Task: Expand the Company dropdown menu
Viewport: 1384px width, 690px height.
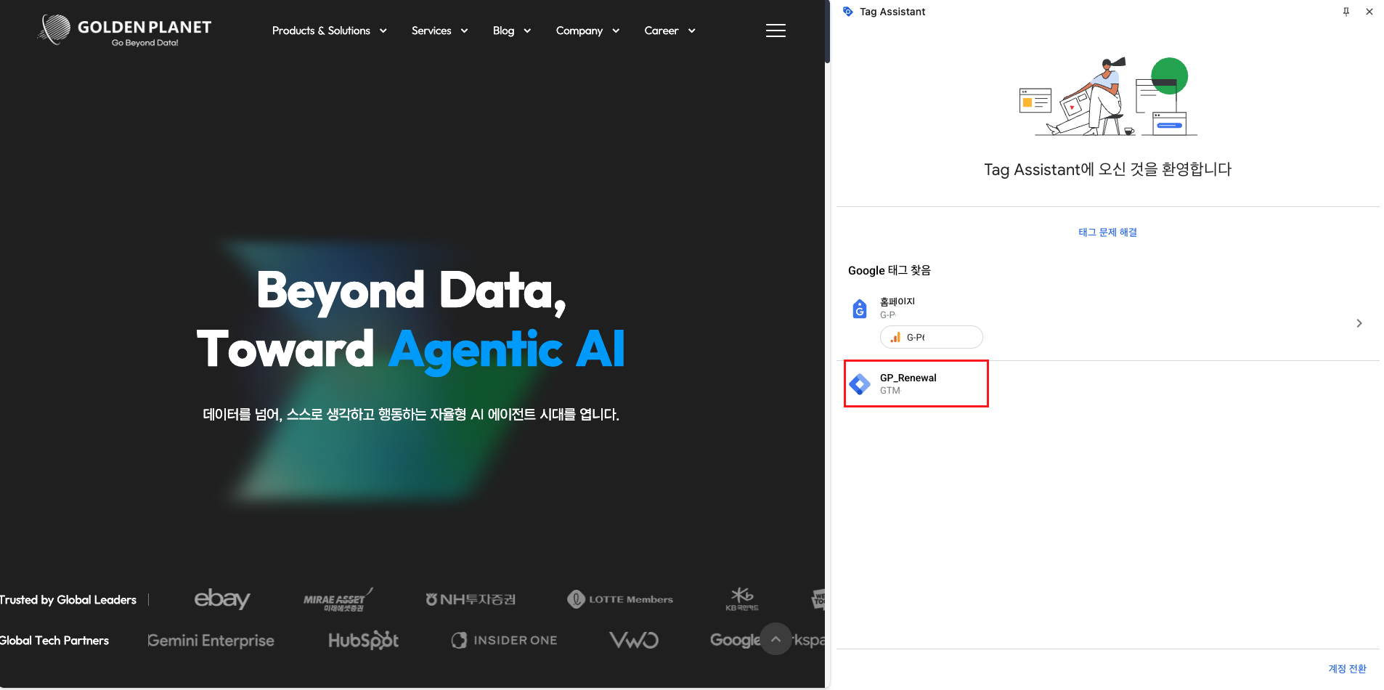Action: [588, 31]
